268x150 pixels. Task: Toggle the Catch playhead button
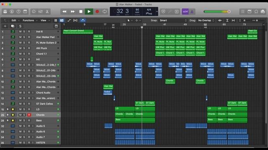[83, 20]
